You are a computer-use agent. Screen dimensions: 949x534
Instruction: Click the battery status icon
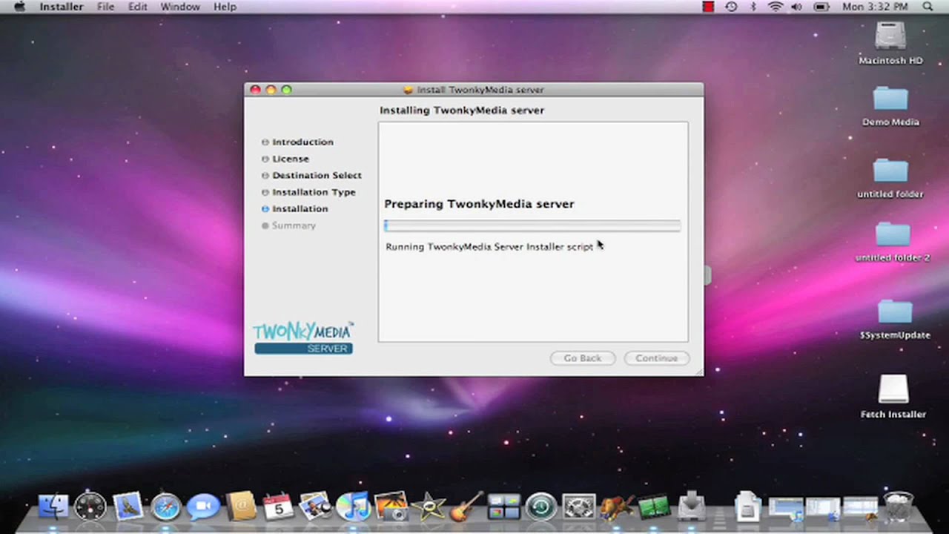[x=821, y=7]
